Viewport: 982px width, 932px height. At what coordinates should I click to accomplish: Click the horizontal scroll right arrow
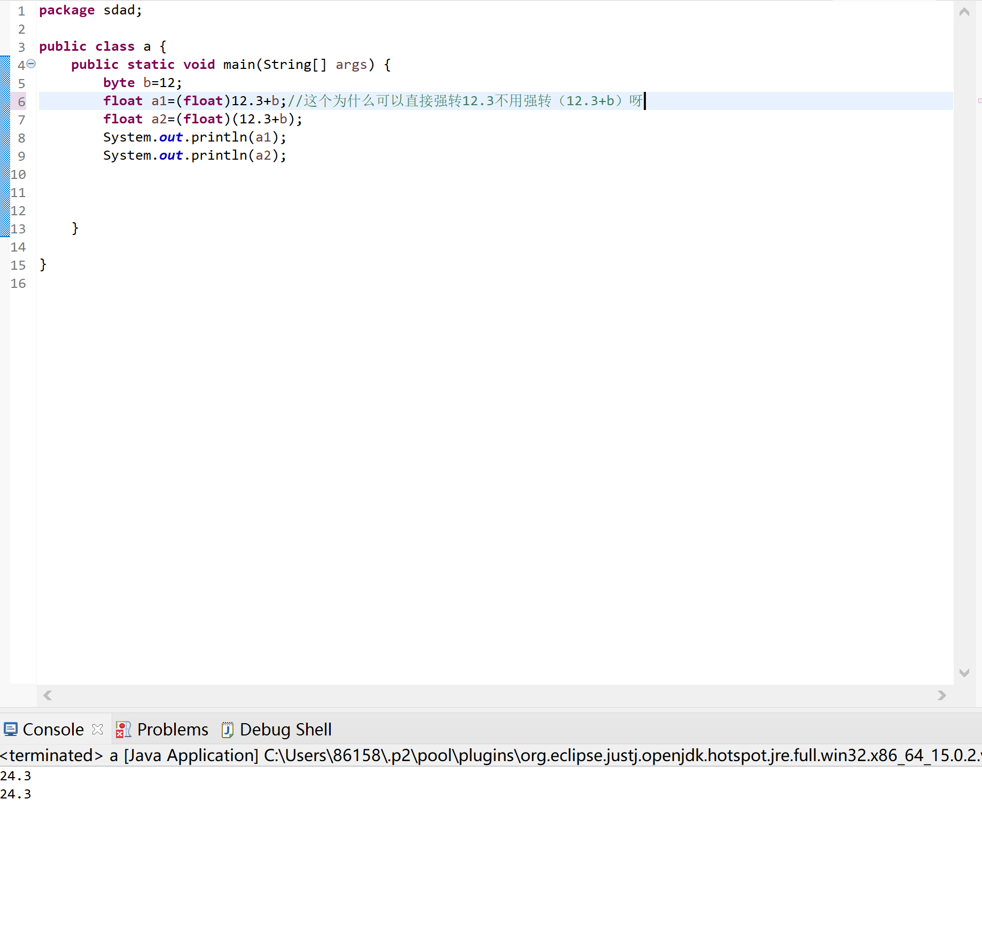[941, 695]
